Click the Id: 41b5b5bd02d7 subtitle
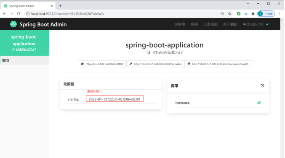 tap(165, 52)
